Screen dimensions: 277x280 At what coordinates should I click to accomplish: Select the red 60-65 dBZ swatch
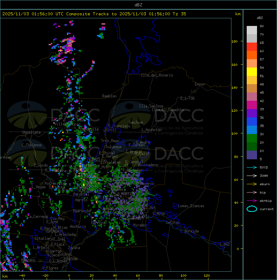pyautogui.click(x=252, y=47)
